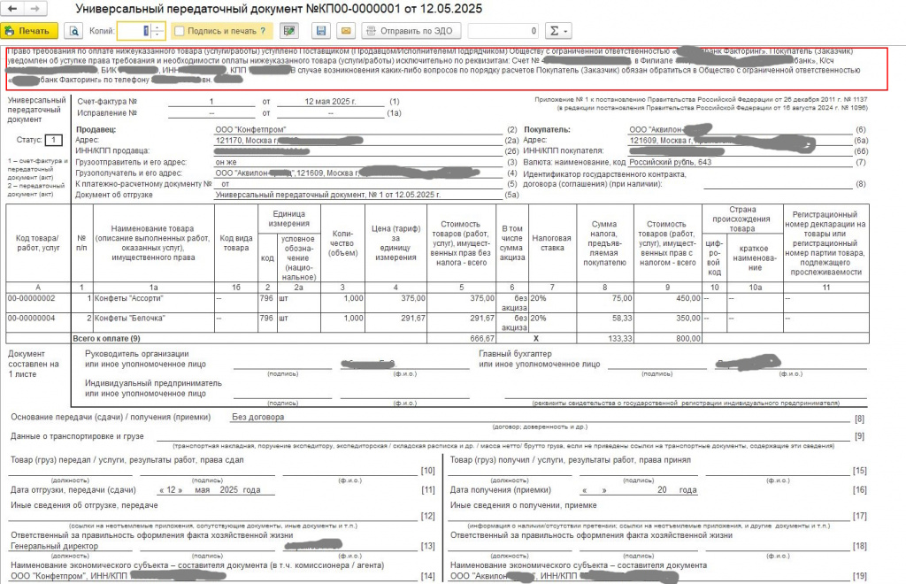
Task: Decrease copies count with down stepper
Action: click(157, 35)
